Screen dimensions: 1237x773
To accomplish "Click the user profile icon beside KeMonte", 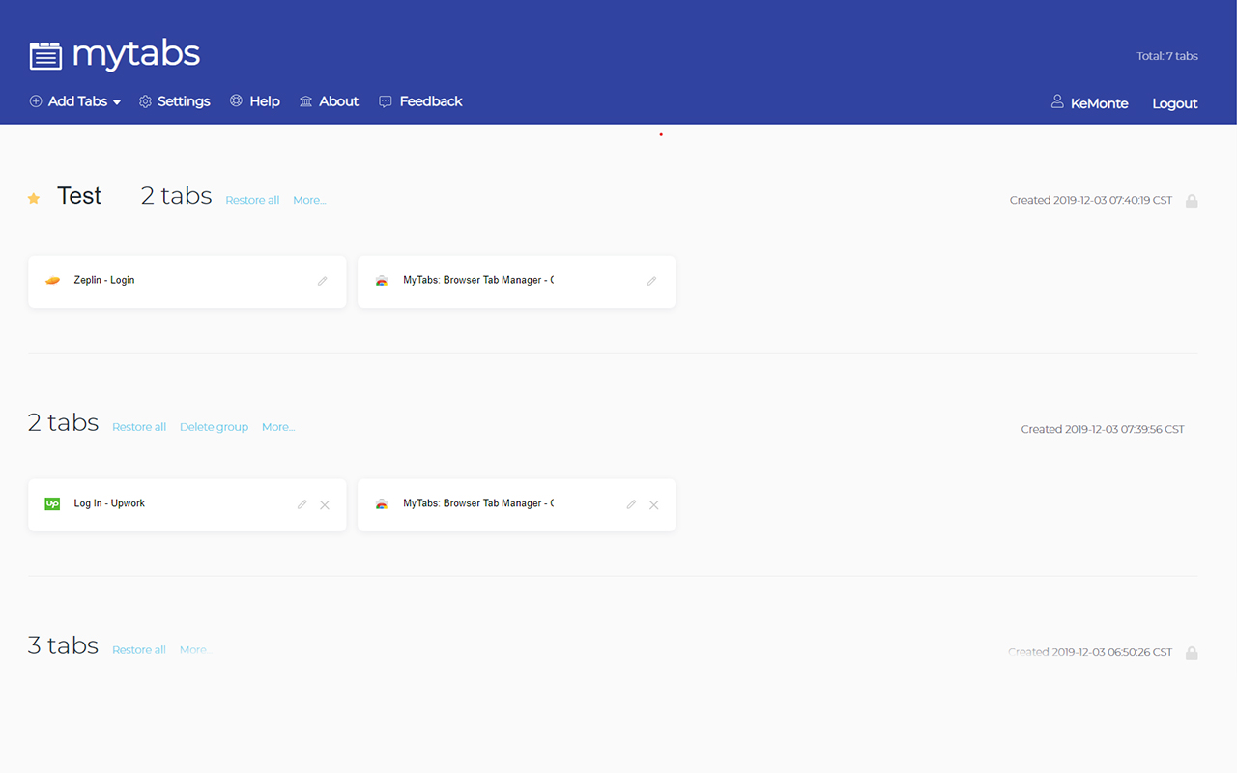I will point(1057,101).
